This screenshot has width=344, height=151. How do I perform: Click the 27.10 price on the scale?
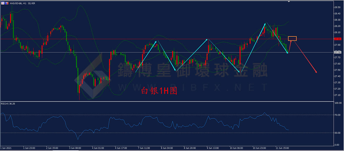(x=337, y=95)
